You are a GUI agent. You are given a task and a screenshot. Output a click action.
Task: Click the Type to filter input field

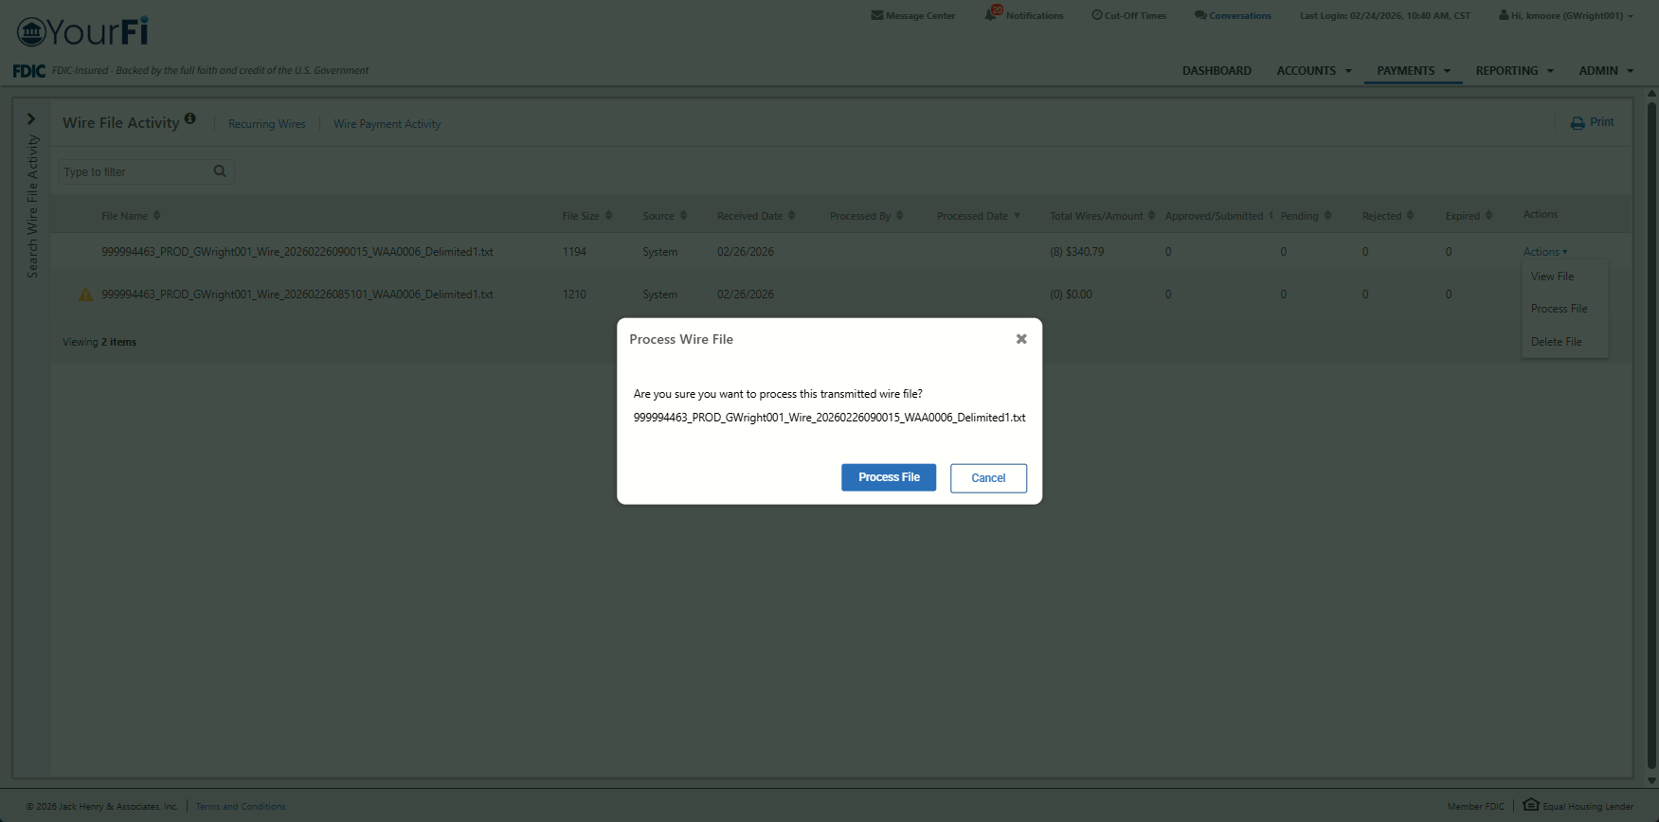135,172
